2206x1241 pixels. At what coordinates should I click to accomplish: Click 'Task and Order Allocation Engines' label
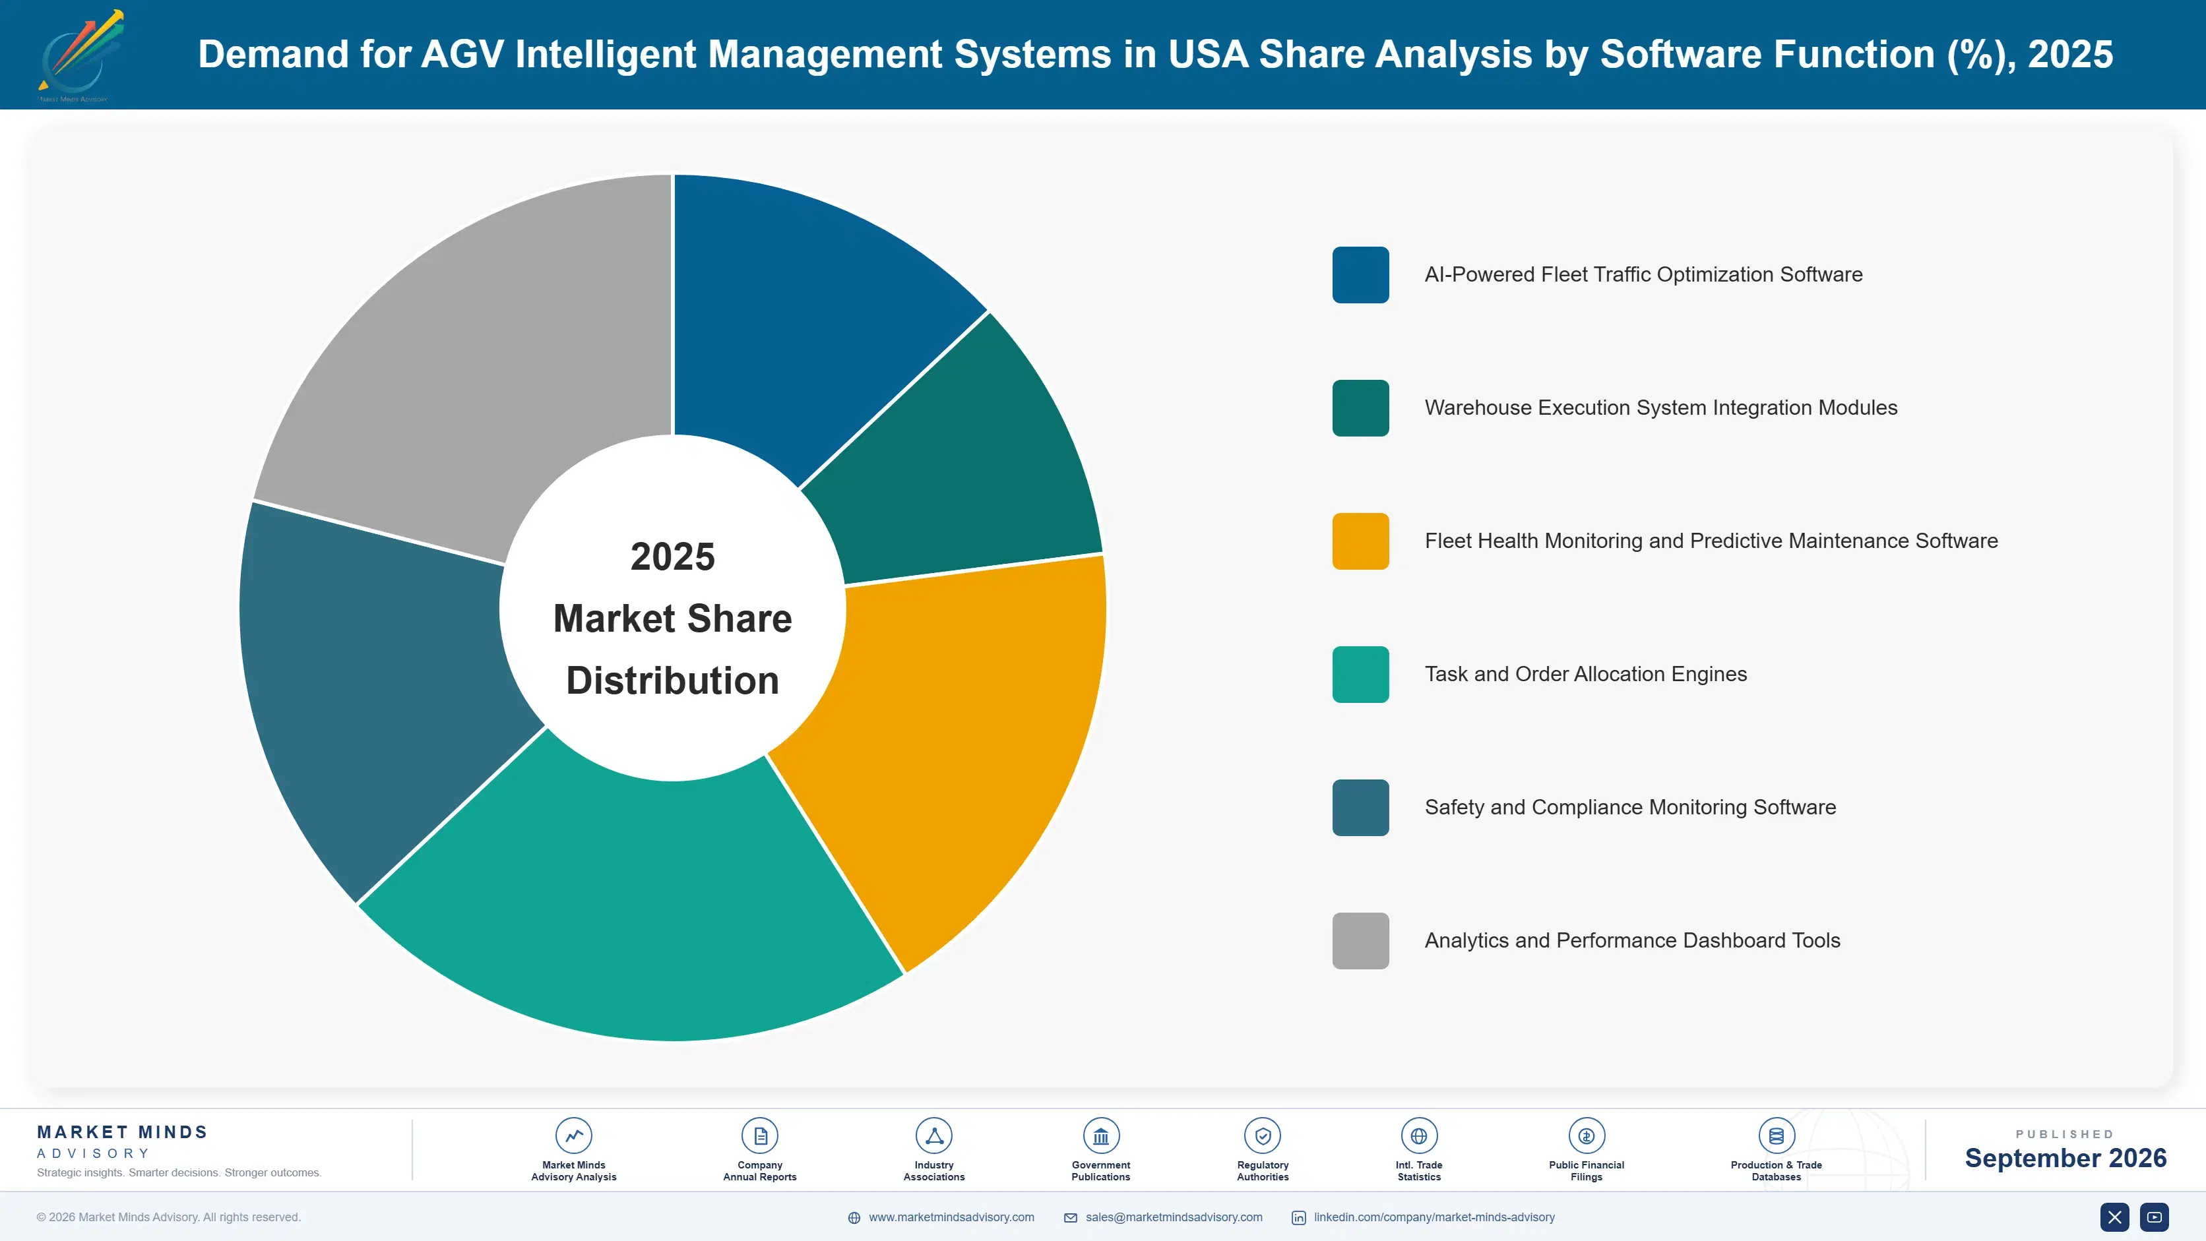pyautogui.click(x=1585, y=675)
